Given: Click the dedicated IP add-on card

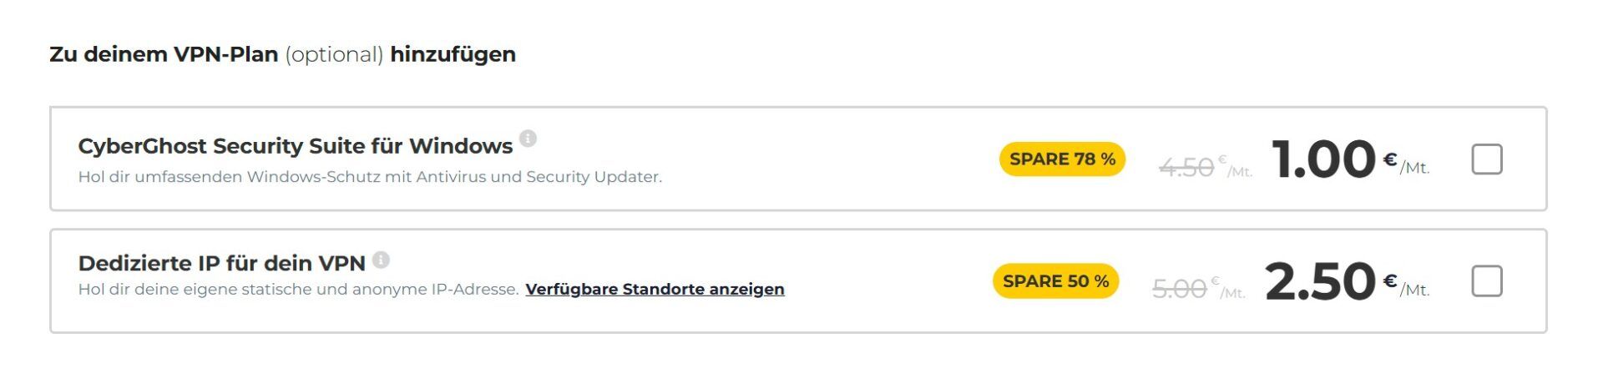Looking at the screenshot, I should click(798, 281).
